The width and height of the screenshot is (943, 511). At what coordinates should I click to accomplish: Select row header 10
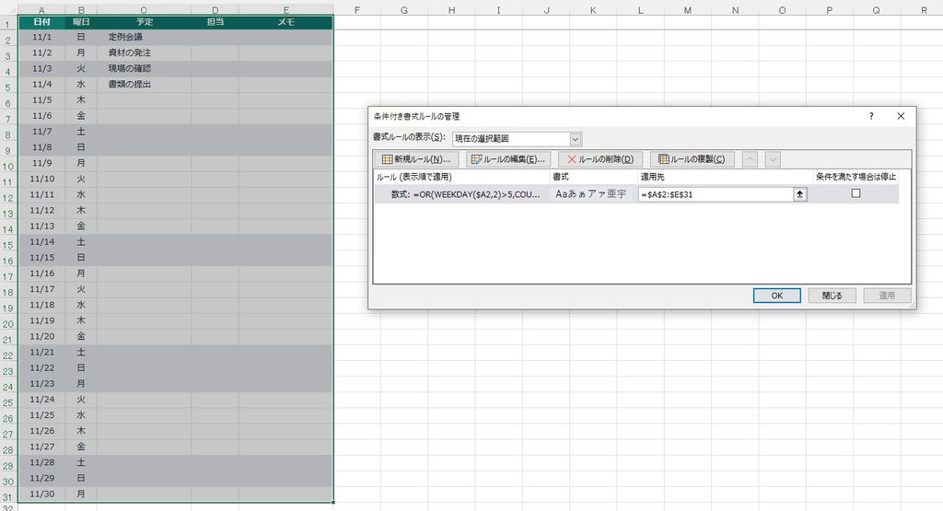7,167
